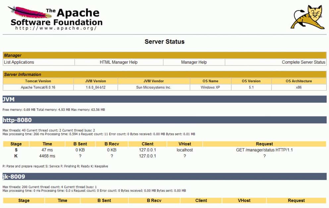This screenshot has height=208, width=329.
Task: Click the Tomcat cat logo
Action: coord(307,17)
